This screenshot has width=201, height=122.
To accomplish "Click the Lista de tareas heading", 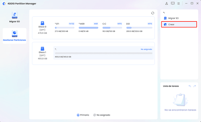I will (171, 86).
